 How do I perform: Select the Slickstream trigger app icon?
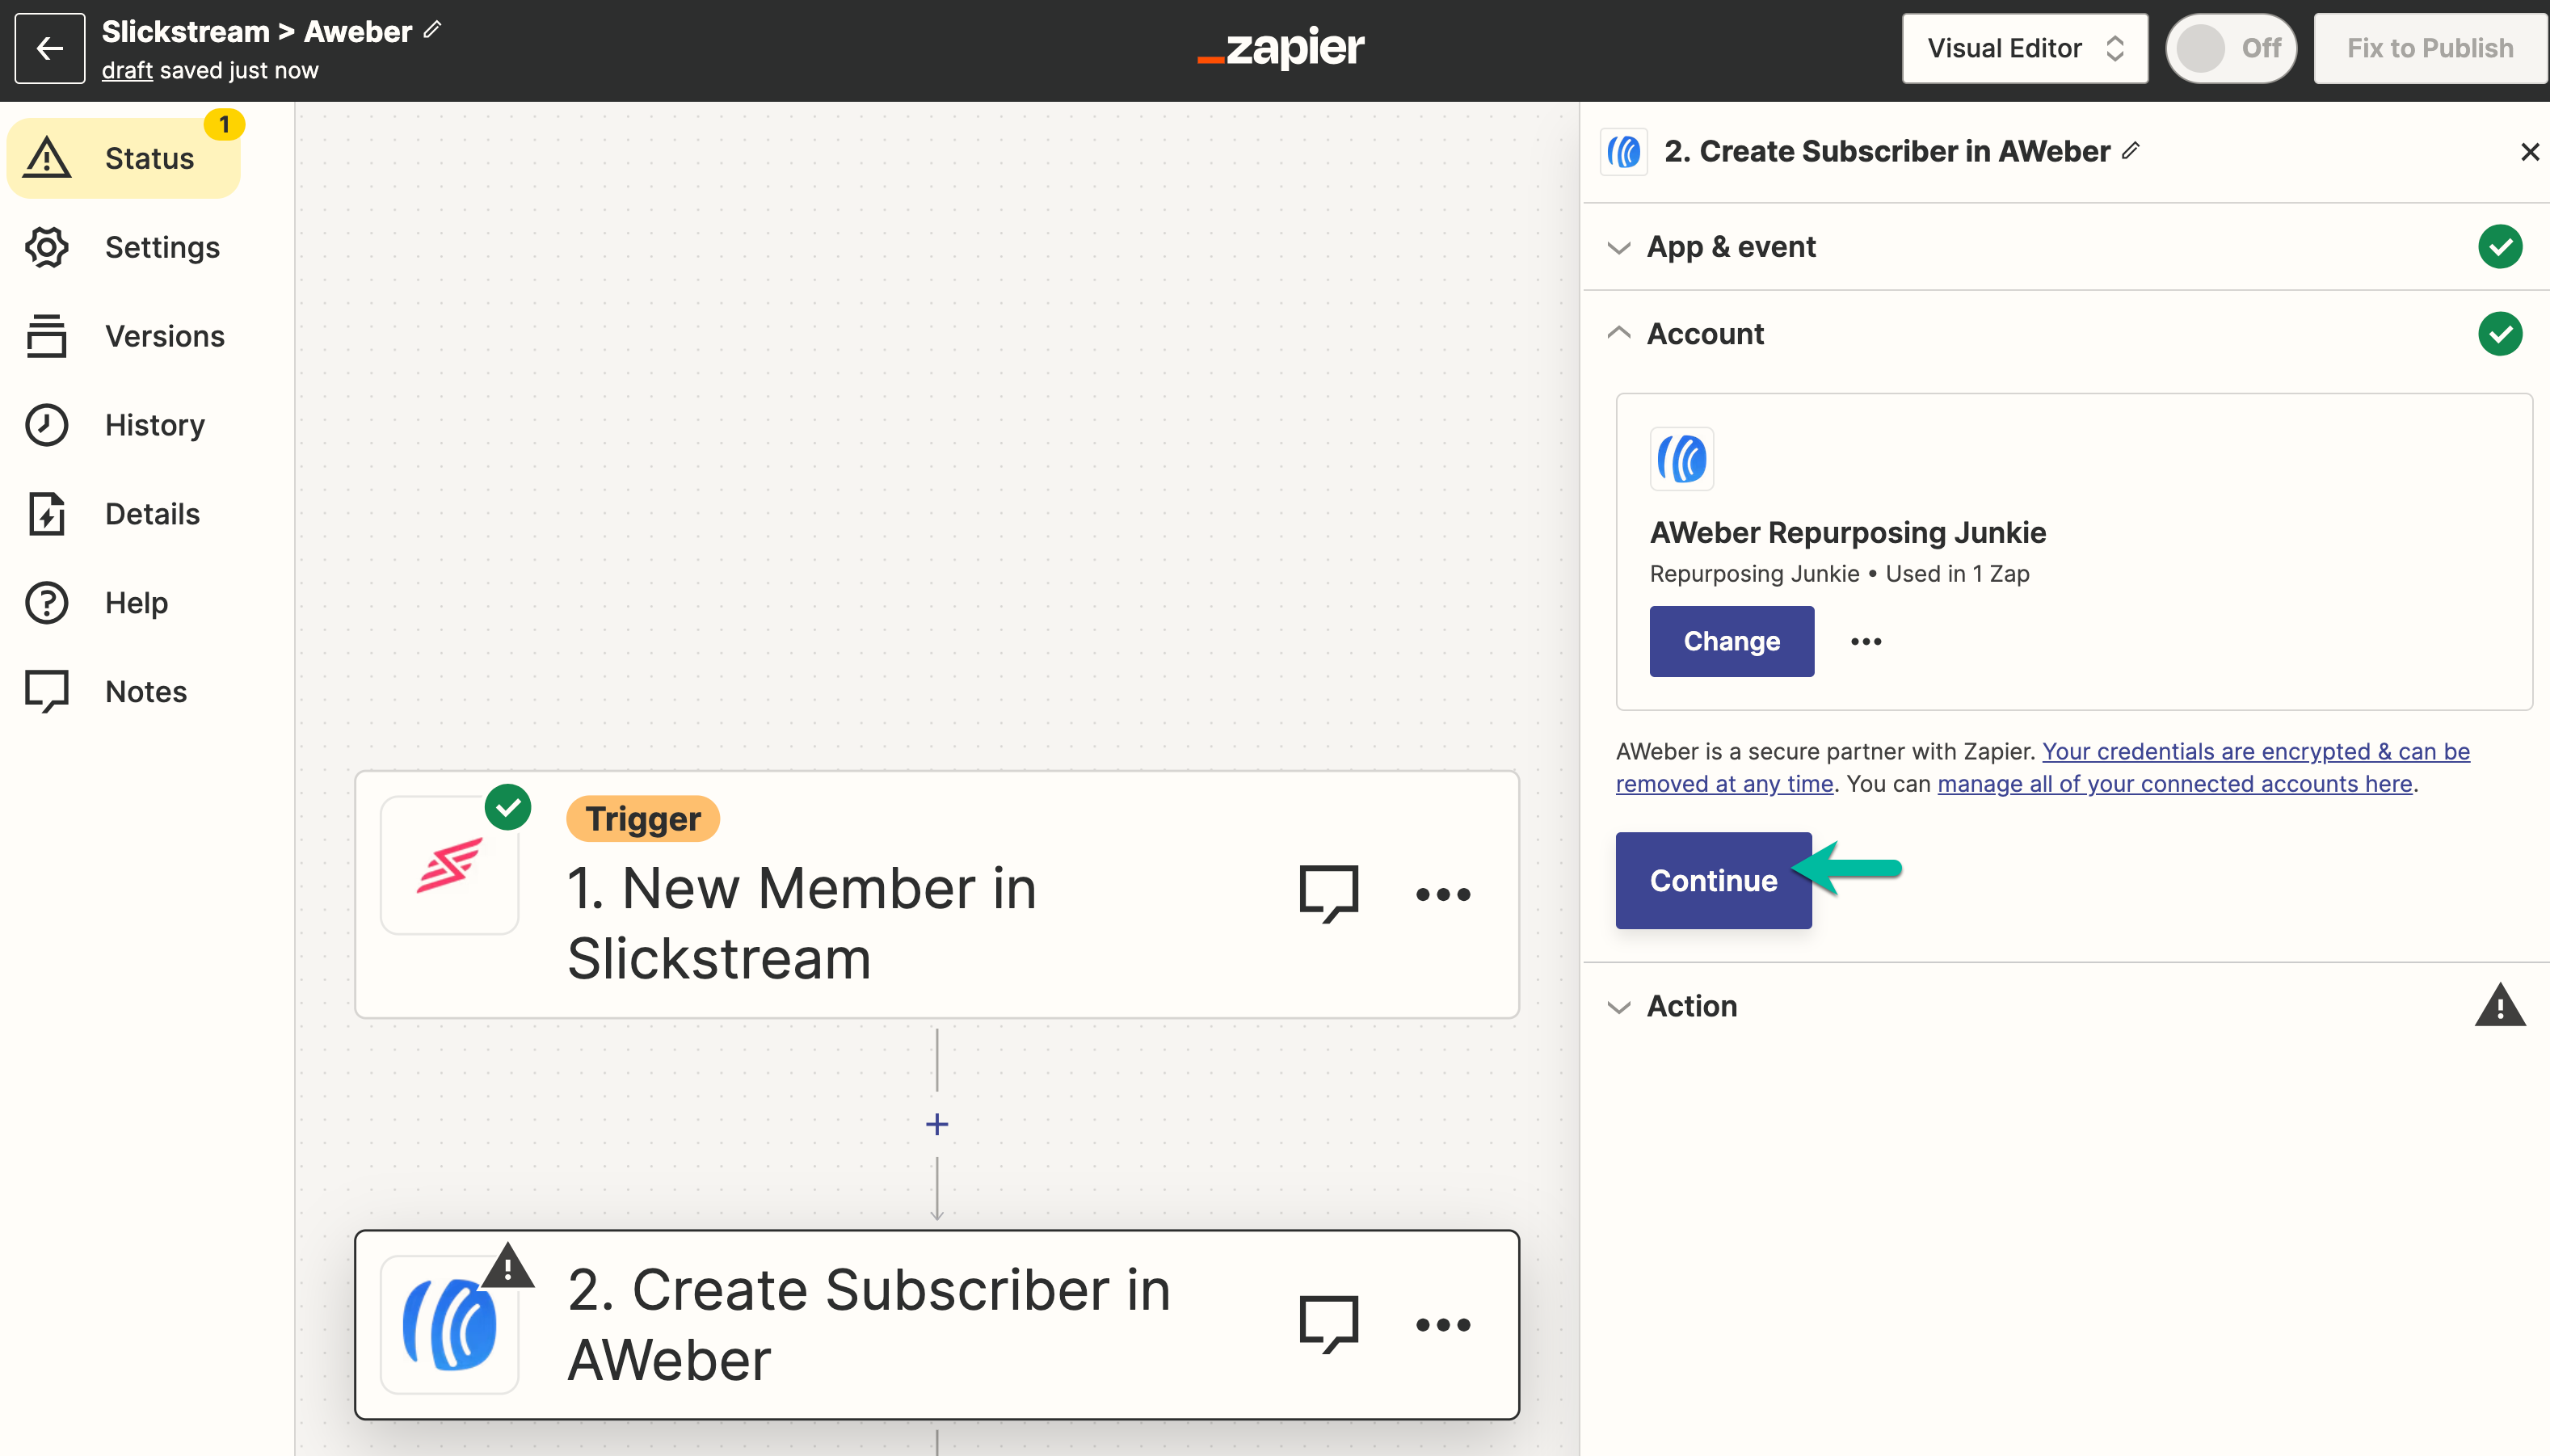pos(450,865)
